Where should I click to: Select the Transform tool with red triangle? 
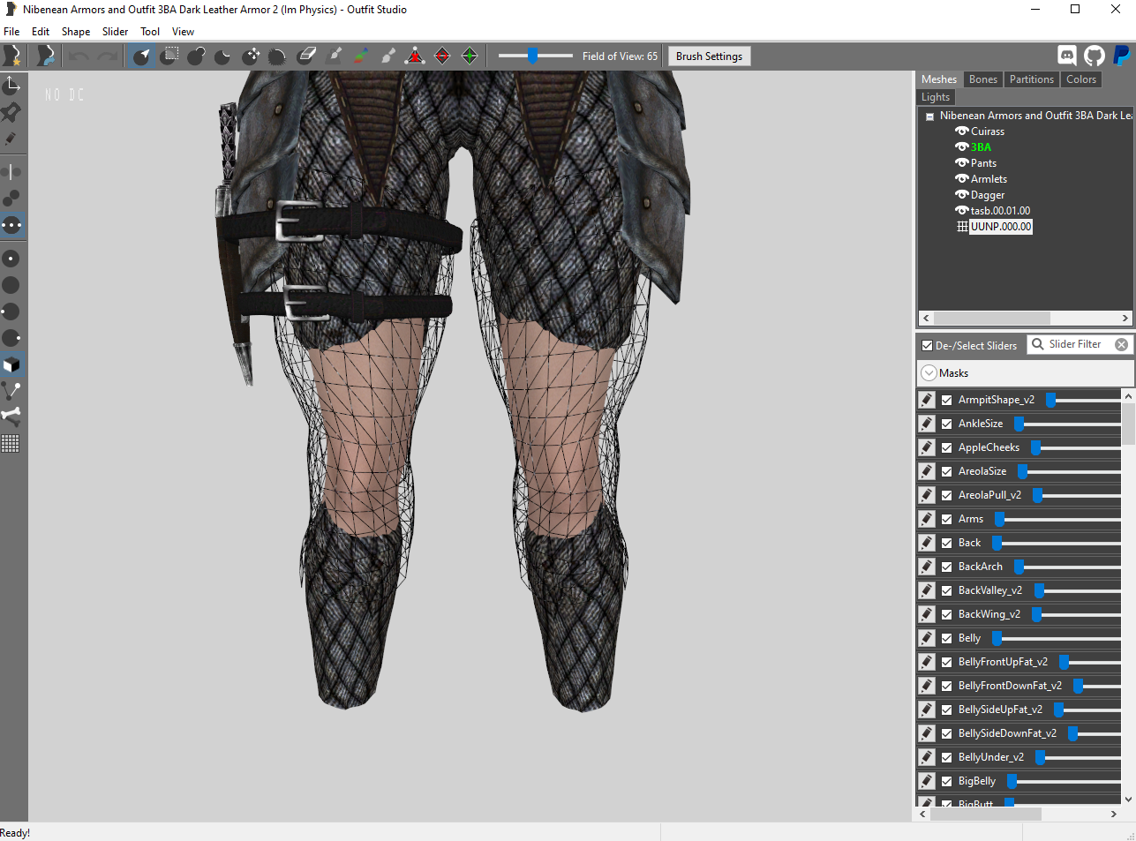click(x=415, y=56)
